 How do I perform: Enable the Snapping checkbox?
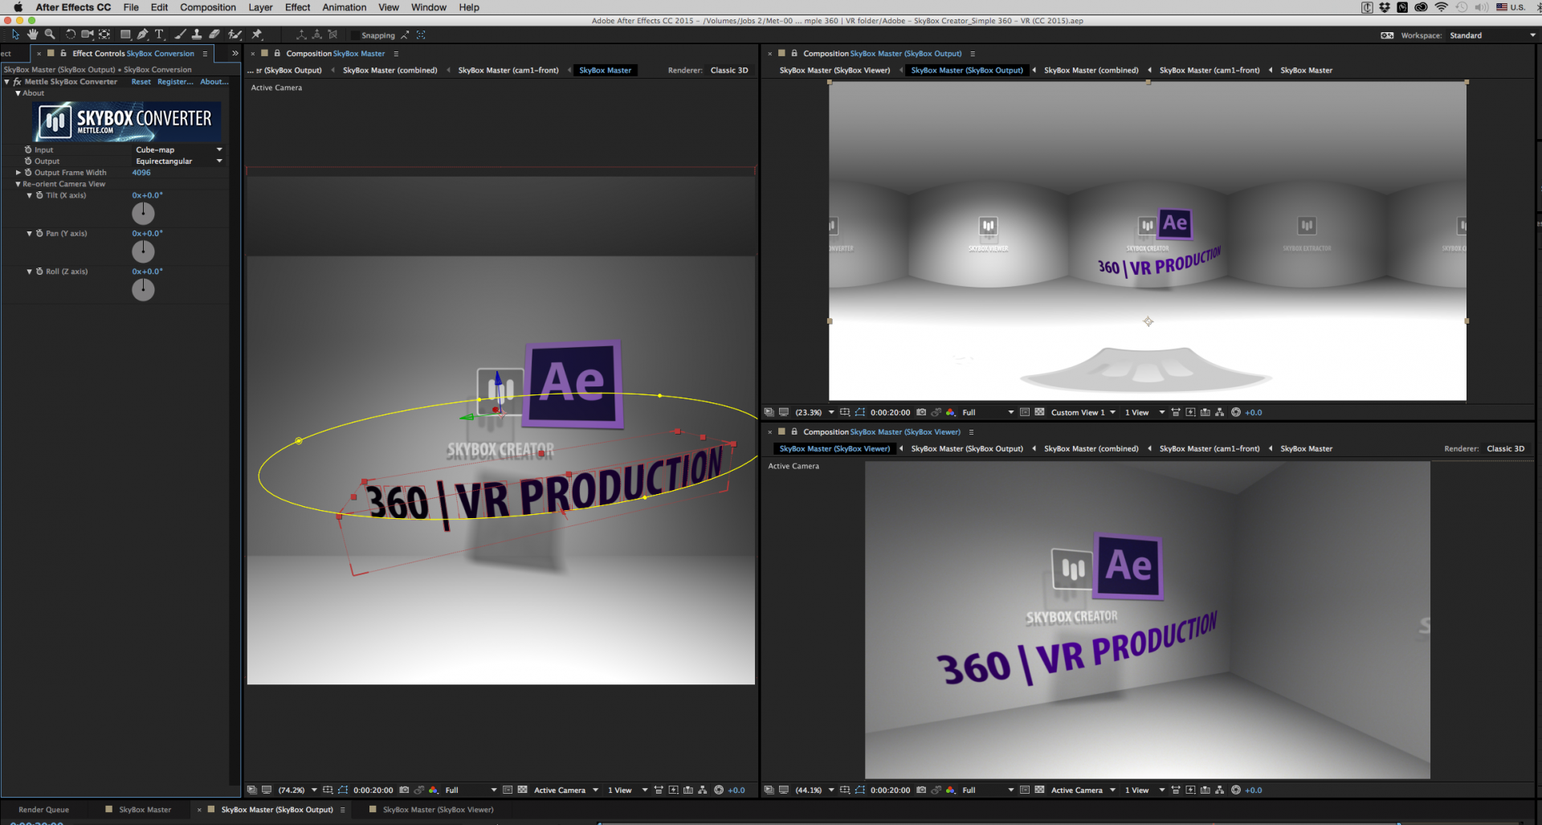point(355,35)
